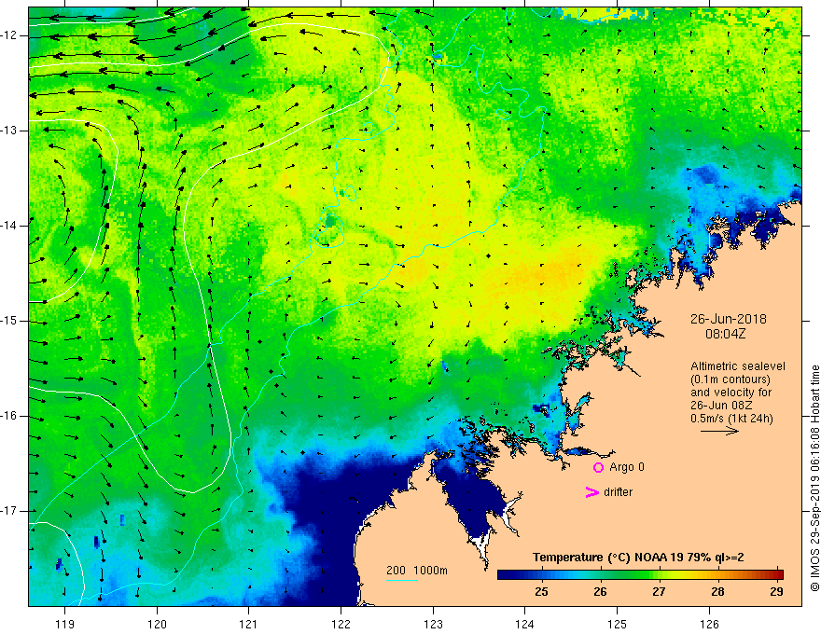Click the temperature color bar
Viewport: 821px width, 634px height.
coord(640,574)
